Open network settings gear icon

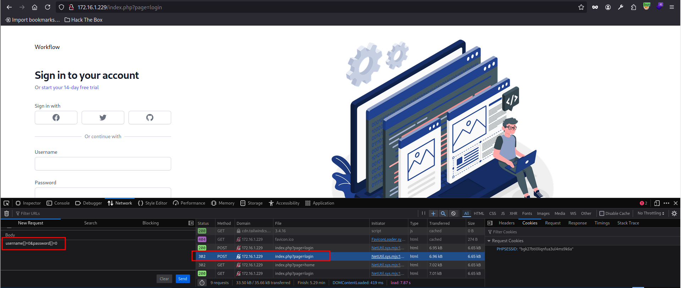tap(674, 213)
